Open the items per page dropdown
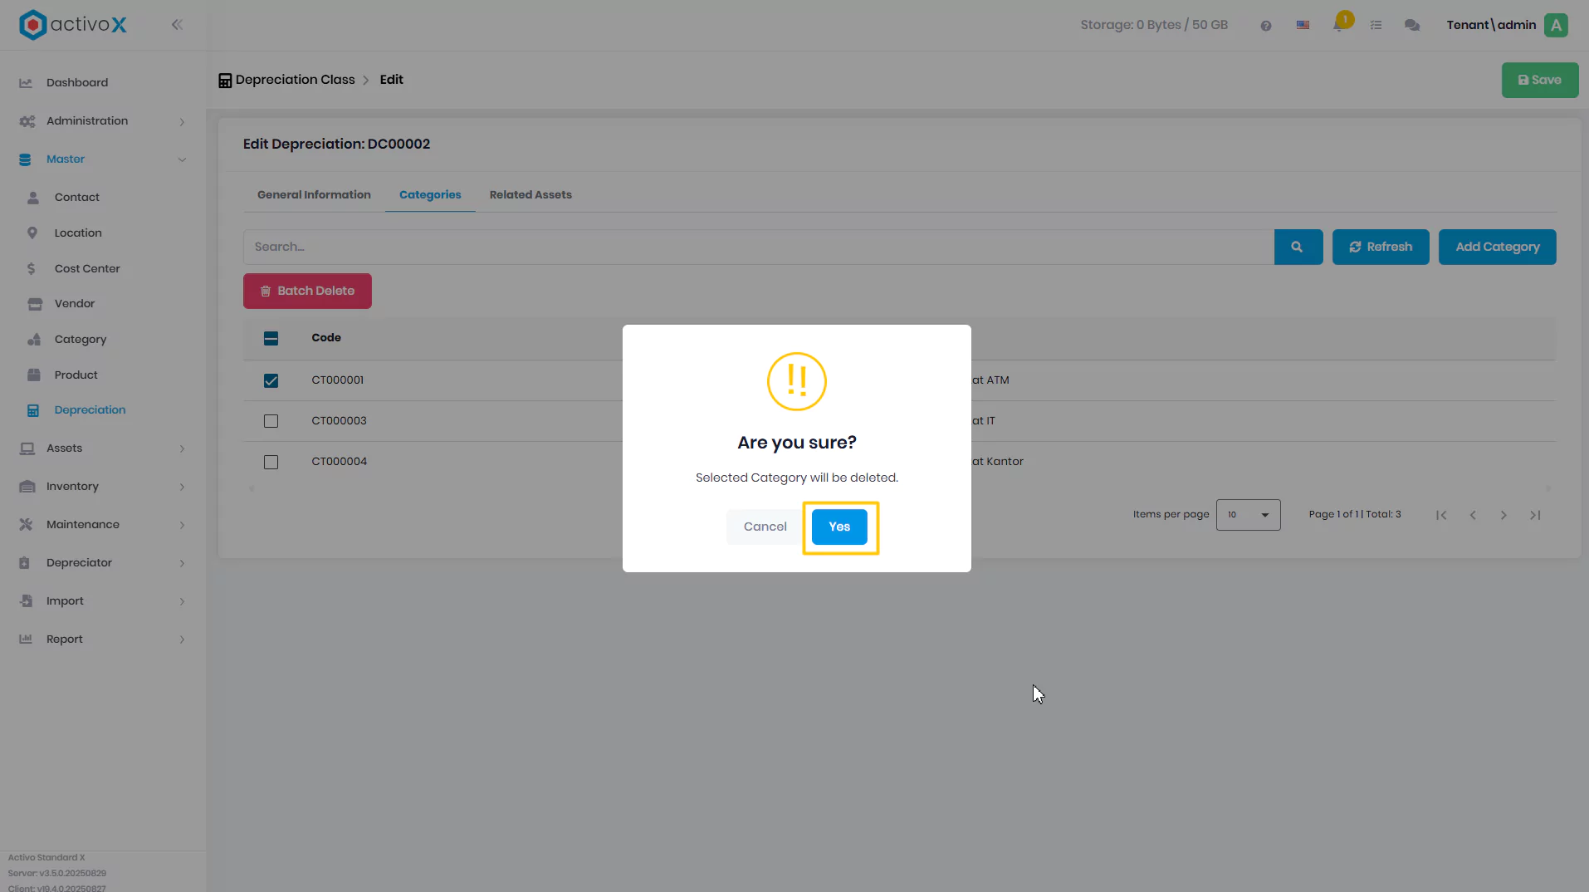The image size is (1589, 892). [x=1248, y=515]
